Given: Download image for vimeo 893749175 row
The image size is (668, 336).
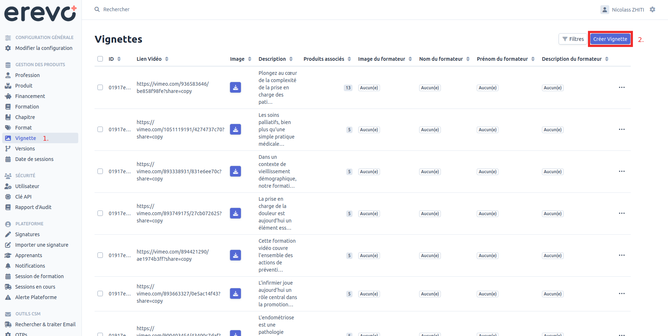Looking at the screenshot, I should click(x=235, y=213).
